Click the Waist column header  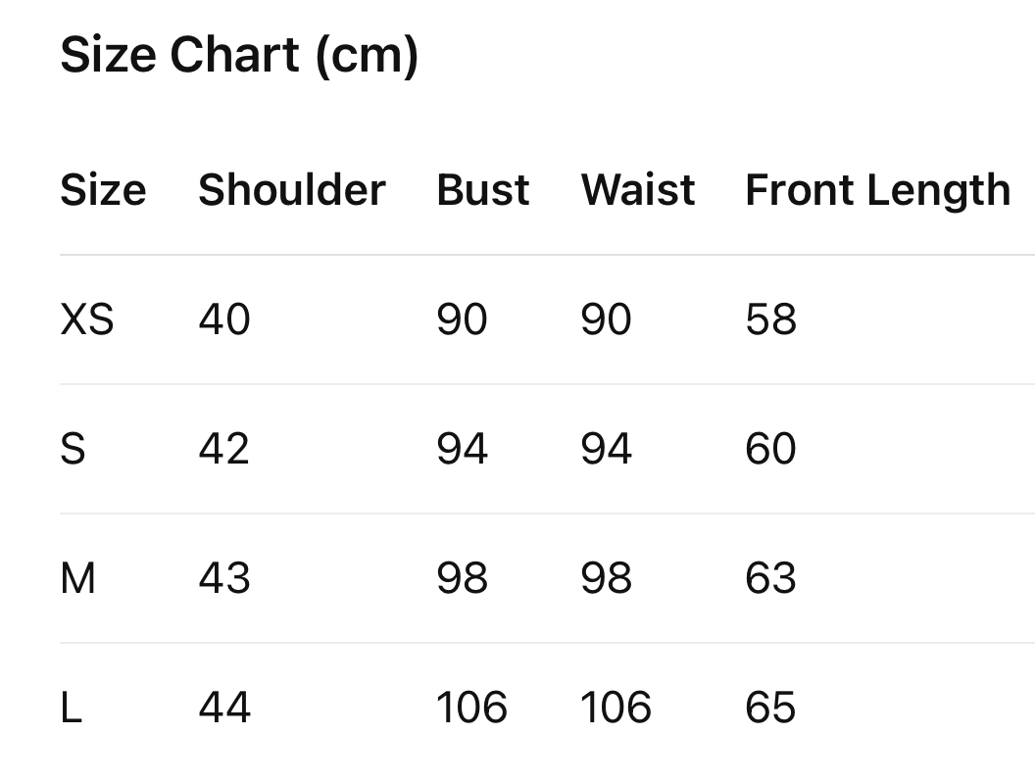[638, 190]
